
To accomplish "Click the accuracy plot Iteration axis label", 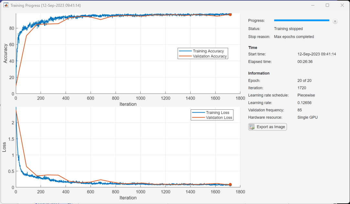I will click(x=128, y=104).
